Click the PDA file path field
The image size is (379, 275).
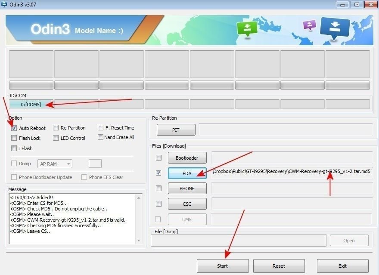292,173
